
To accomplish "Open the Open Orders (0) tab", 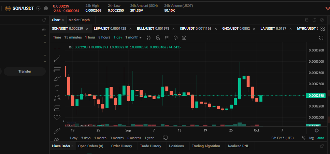I will coord(91,146).
